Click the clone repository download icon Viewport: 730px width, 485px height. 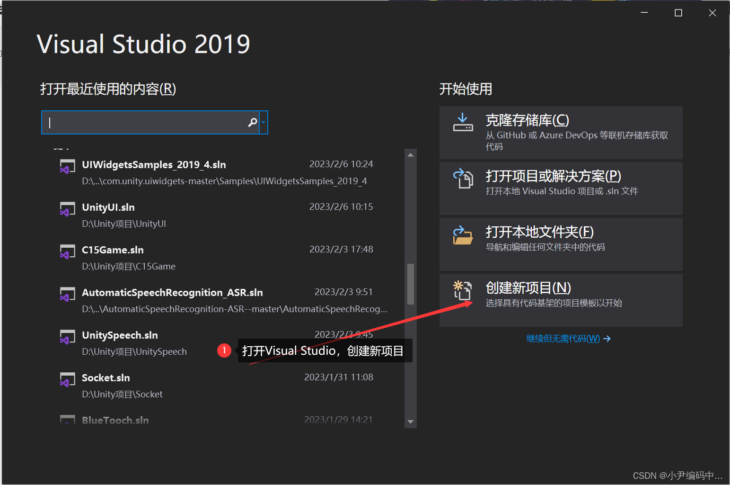(463, 122)
